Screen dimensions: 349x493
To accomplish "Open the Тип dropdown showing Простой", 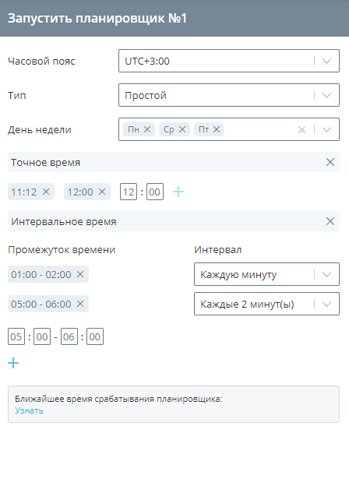I will (229, 95).
